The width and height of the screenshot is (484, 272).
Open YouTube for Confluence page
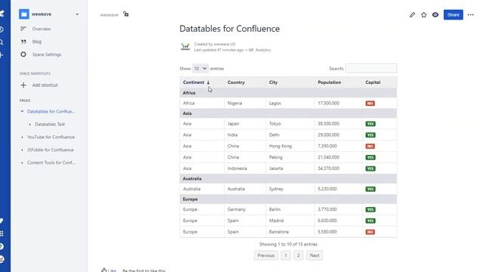(51, 137)
